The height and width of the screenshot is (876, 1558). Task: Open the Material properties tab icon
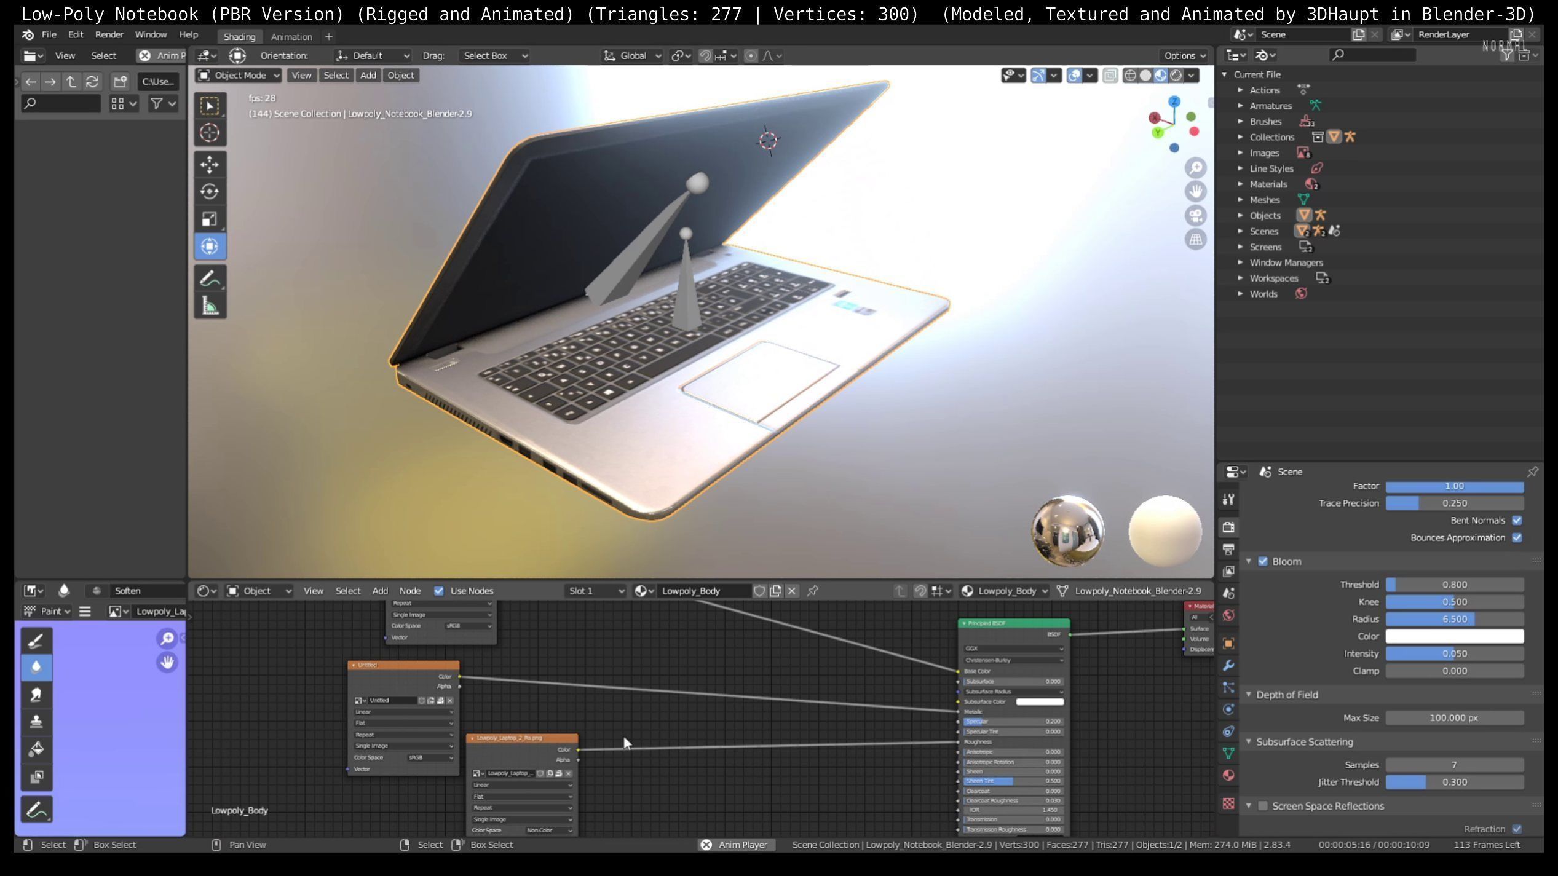(x=1228, y=775)
